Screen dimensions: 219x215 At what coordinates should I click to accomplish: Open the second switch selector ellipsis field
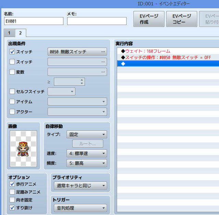pyautogui.click(x=77, y=62)
